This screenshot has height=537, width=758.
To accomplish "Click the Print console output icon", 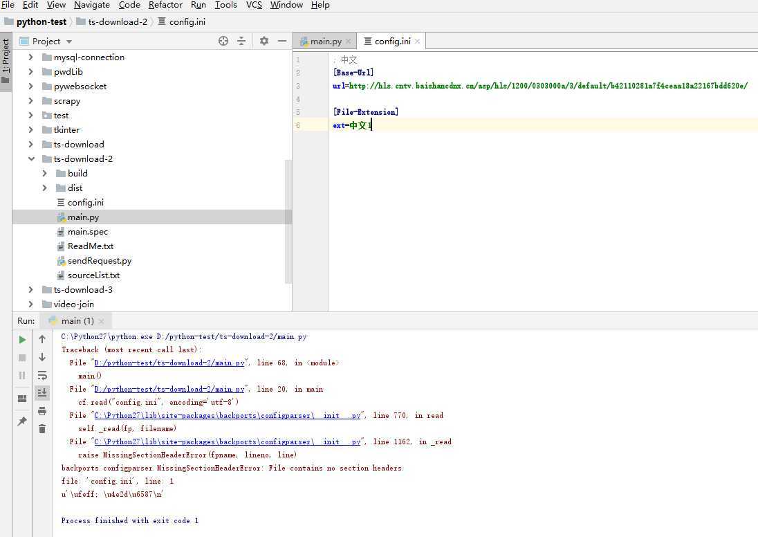I will [x=42, y=411].
